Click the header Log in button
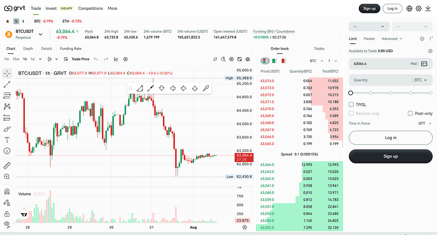437x235 pixels. [392, 9]
